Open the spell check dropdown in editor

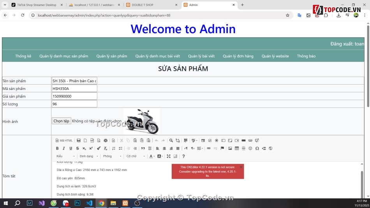coord(194,141)
